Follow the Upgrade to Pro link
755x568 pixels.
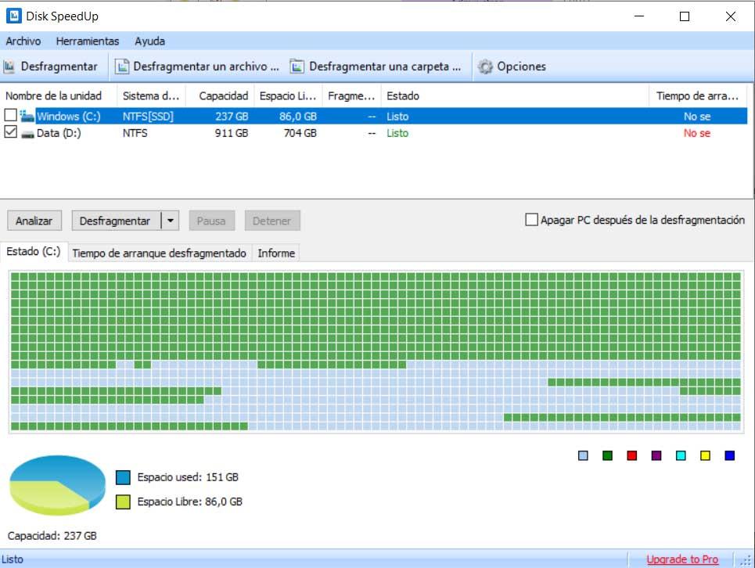coord(682,559)
